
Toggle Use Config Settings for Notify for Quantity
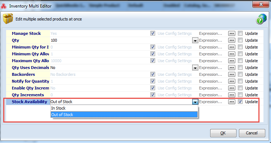click(153, 81)
